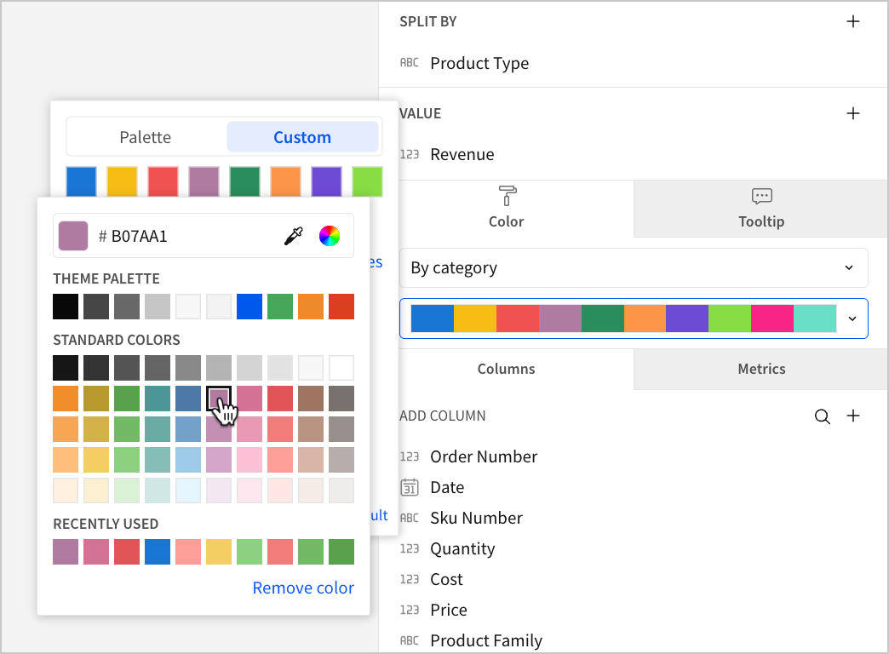Select the dark orange standard color
The image size is (889, 654).
pos(66,399)
